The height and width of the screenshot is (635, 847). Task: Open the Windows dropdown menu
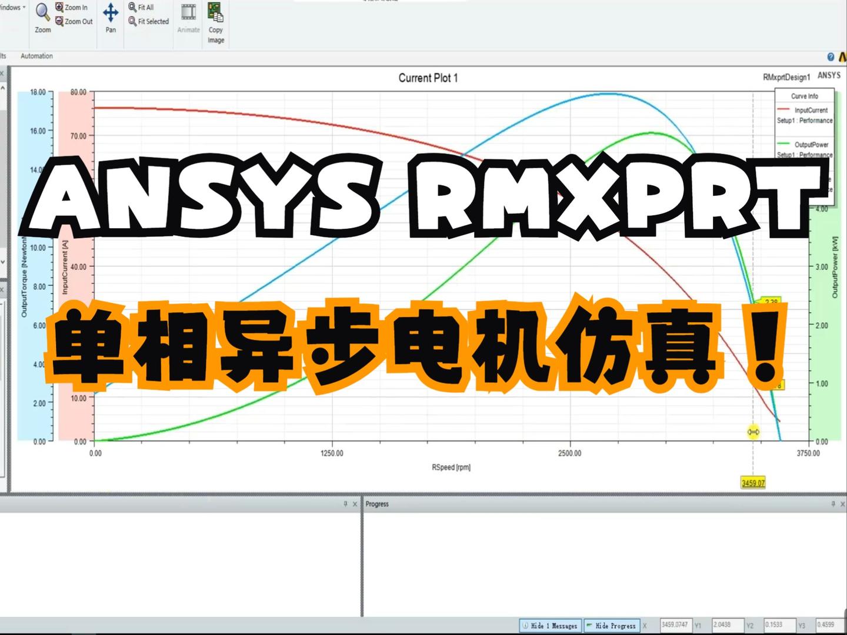[12, 7]
